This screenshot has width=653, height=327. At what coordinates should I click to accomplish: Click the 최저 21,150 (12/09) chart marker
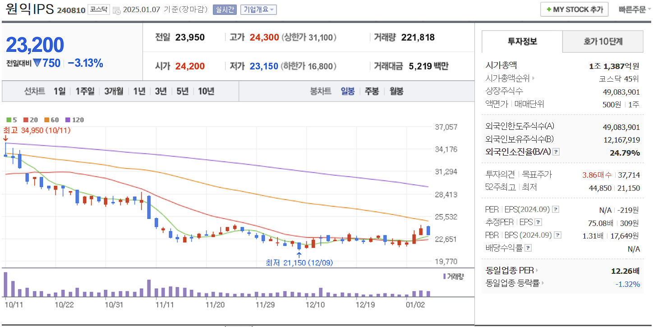pos(299,263)
